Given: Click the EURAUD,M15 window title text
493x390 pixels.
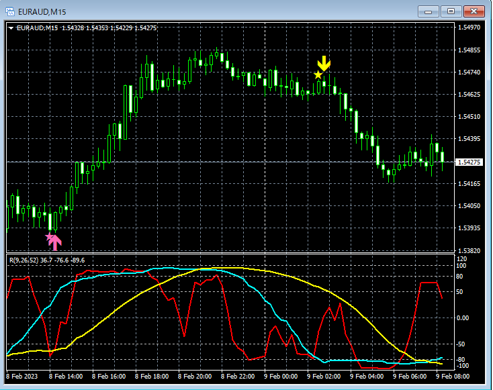Looking at the screenshot, I should [x=42, y=12].
